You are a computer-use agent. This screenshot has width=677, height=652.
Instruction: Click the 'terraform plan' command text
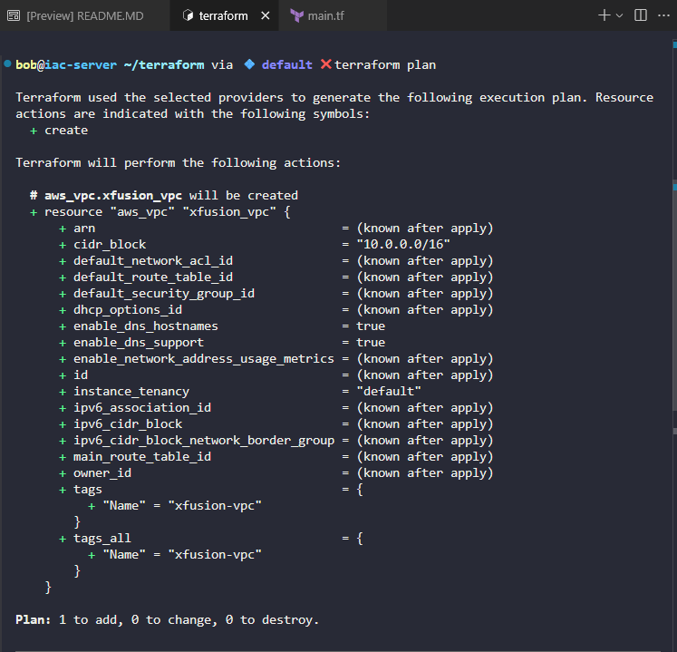[x=385, y=64]
